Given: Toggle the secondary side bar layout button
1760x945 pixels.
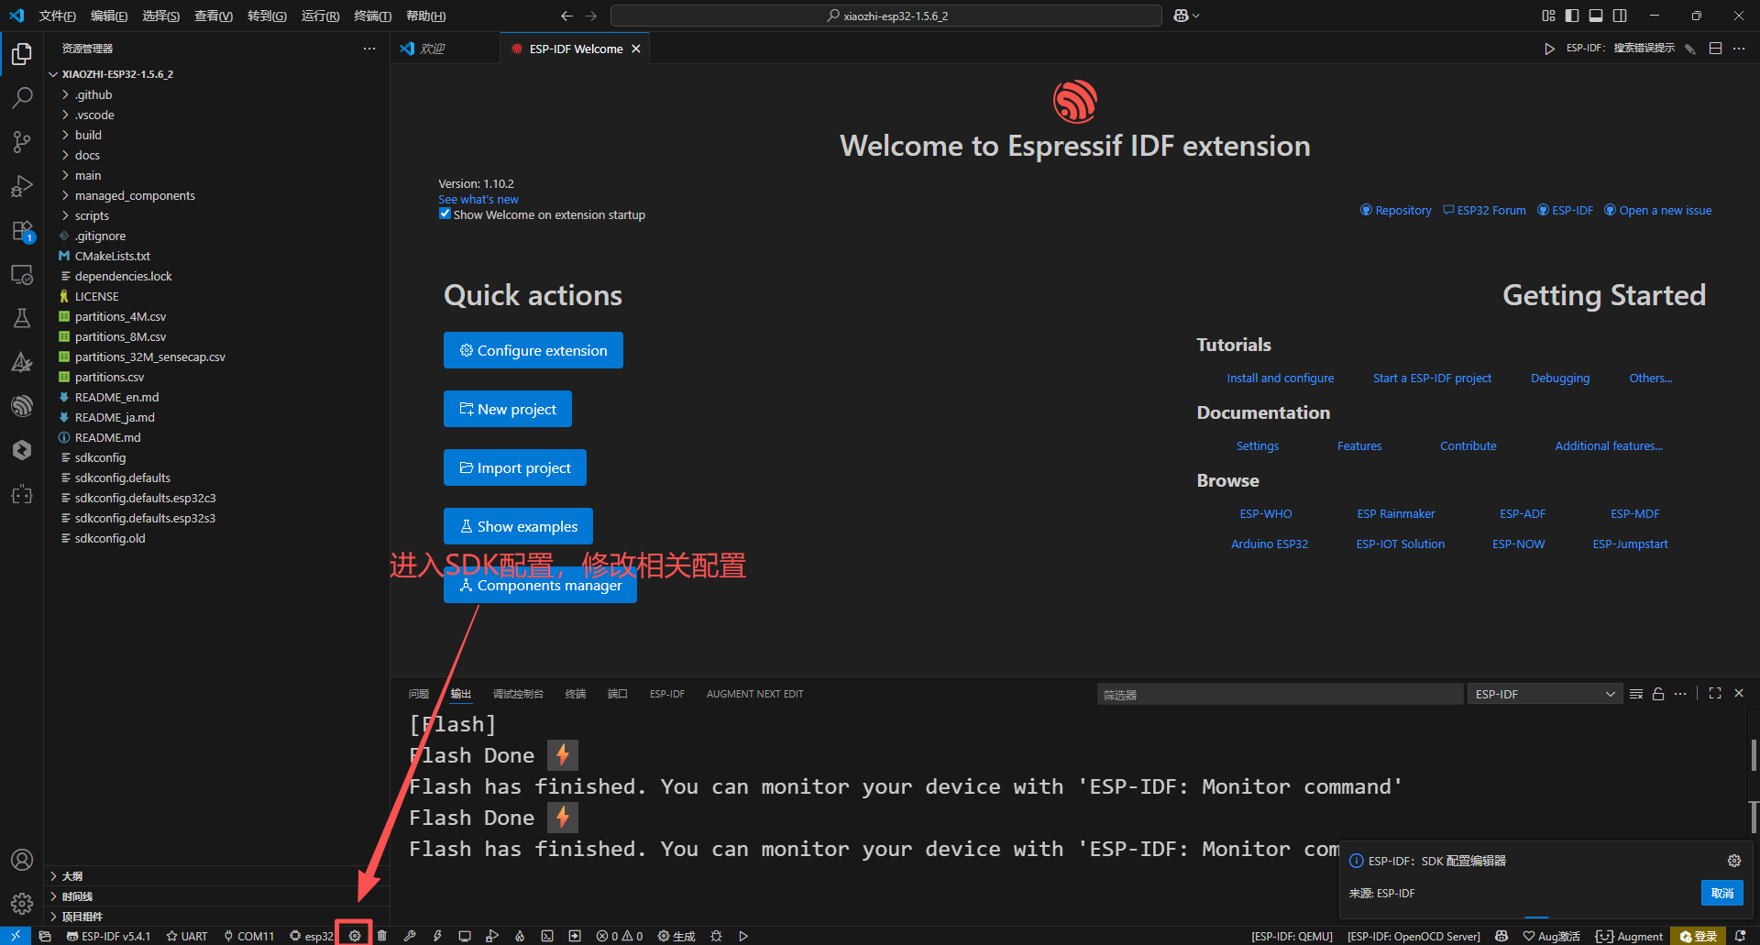Looking at the screenshot, I should click(1620, 16).
